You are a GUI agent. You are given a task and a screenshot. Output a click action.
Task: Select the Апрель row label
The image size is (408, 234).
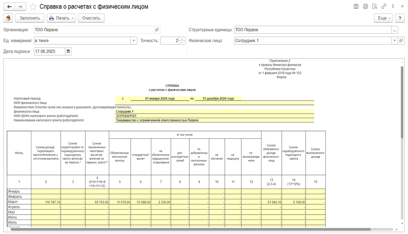pyautogui.click(x=19, y=207)
